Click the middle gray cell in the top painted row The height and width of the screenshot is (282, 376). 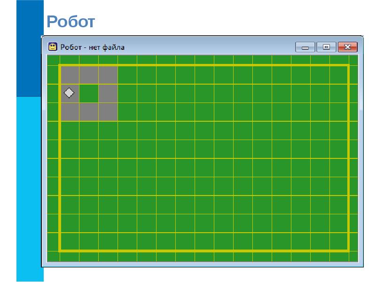click(89, 75)
